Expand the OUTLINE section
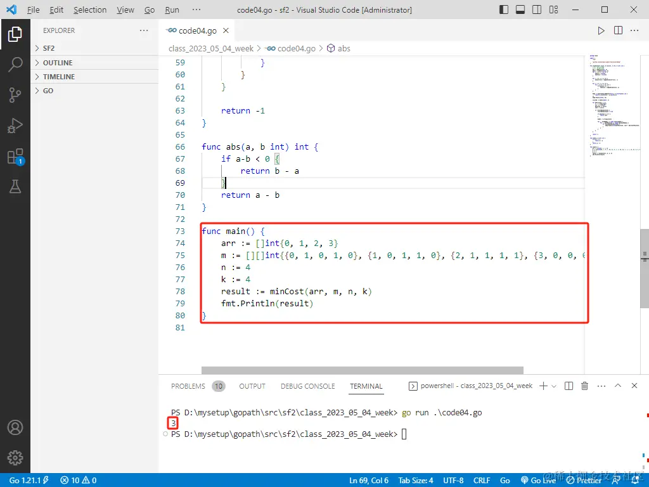Viewport: 649px width, 487px height. (x=94, y=63)
